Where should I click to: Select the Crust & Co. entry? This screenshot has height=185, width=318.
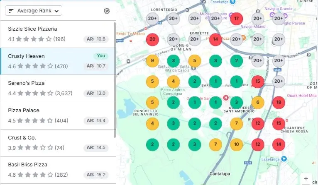click(58, 143)
